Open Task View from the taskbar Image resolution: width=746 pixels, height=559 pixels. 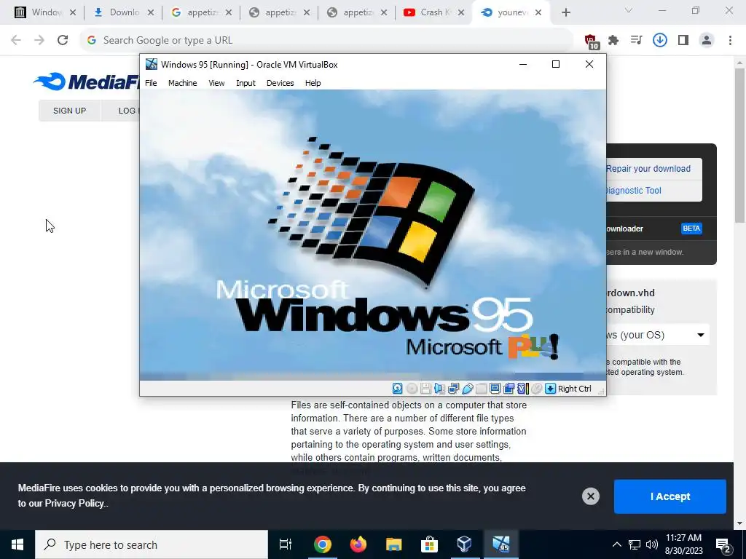pos(286,544)
